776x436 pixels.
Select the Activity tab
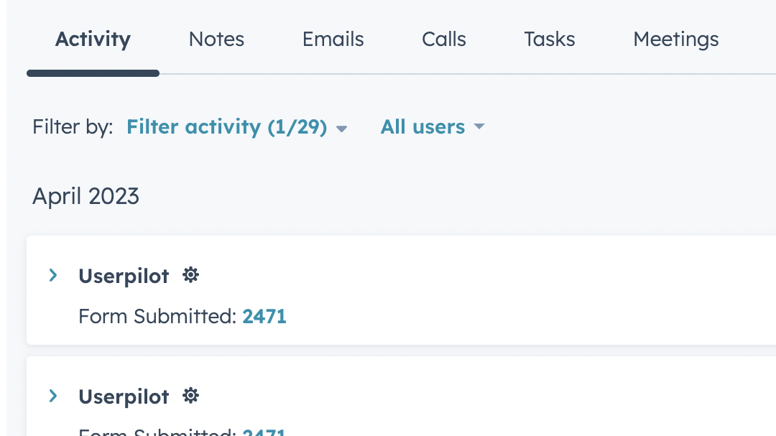(93, 40)
